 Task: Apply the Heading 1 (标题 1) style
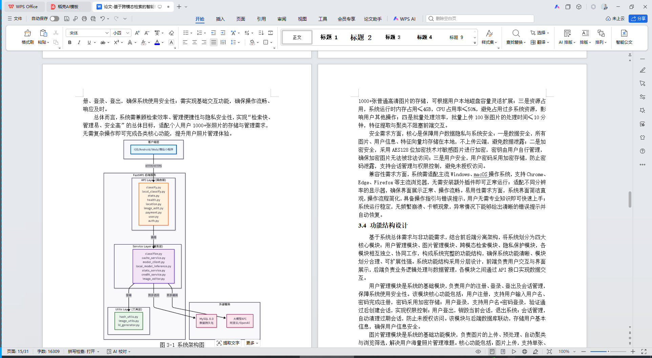click(329, 37)
